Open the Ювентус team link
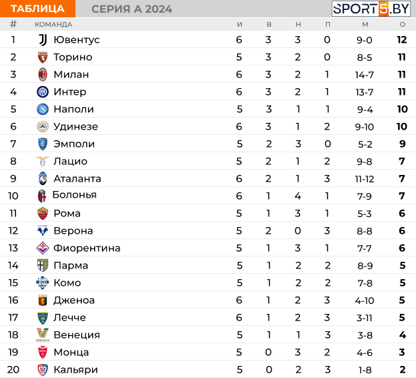The height and width of the screenshot is (378, 416). [x=77, y=40]
